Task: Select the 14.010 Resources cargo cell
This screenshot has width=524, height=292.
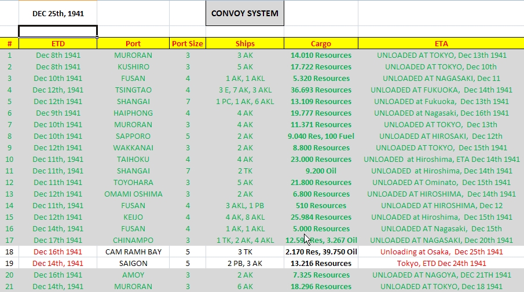Action: click(321, 55)
